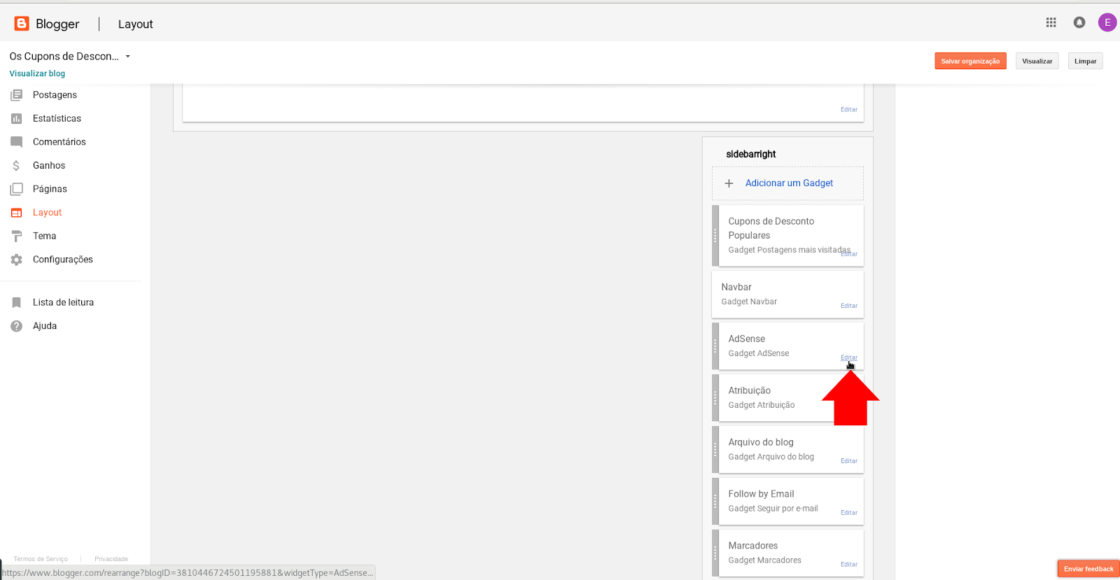Click the Layout page heading

135,24
